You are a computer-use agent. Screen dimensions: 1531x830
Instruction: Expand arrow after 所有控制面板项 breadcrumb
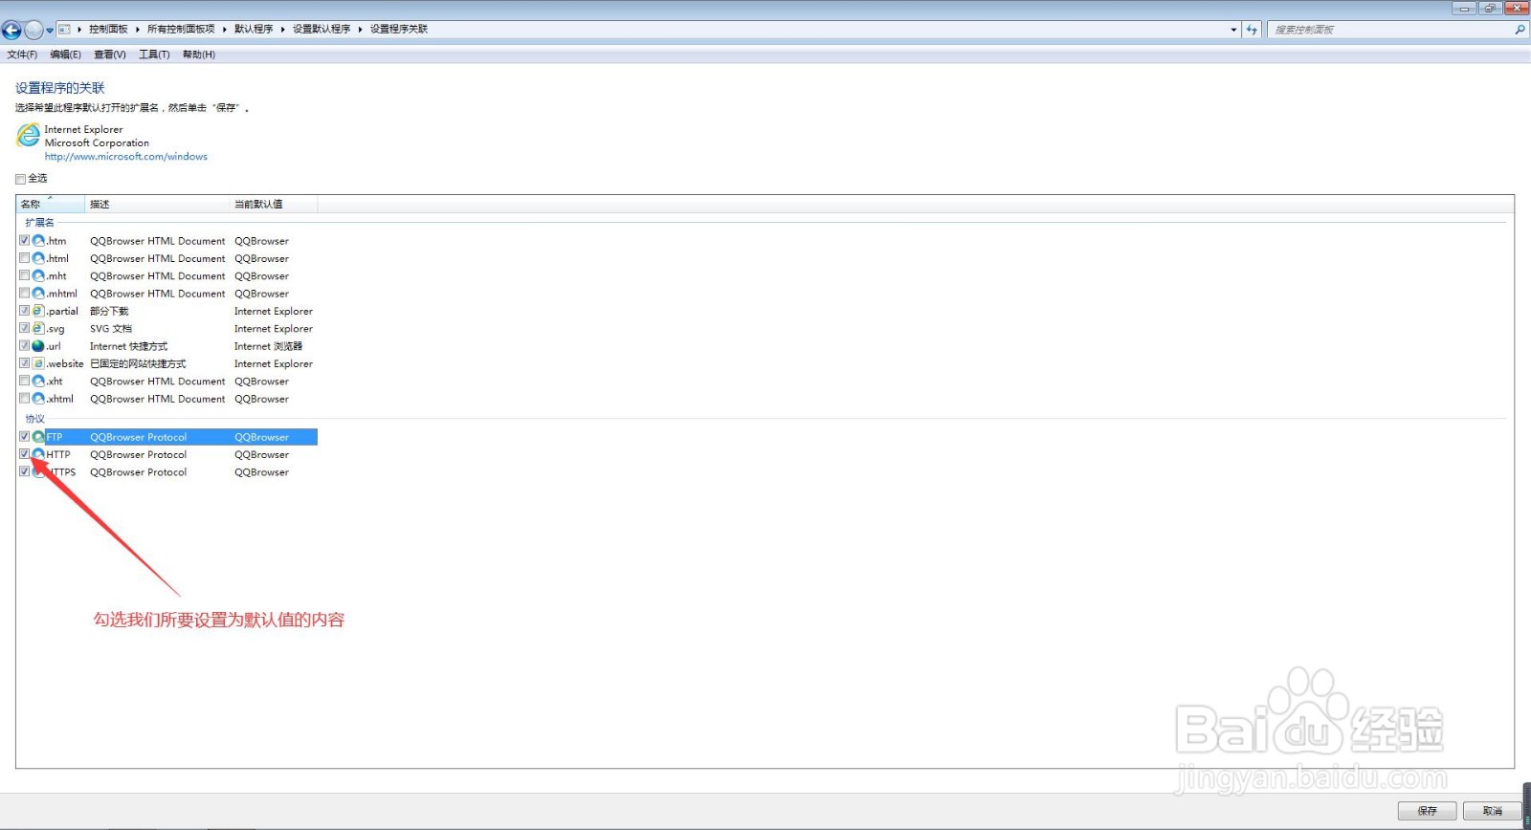click(225, 30)
